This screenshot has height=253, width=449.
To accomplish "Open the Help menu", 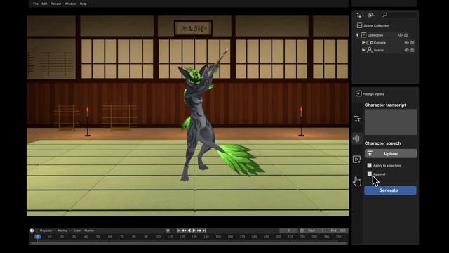I will click(x=83, y=4).
